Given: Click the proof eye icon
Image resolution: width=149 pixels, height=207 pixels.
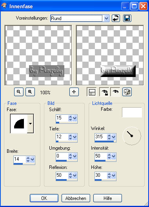Looking at the screenshot, I should pyautogui.click(x=115, y=92).
